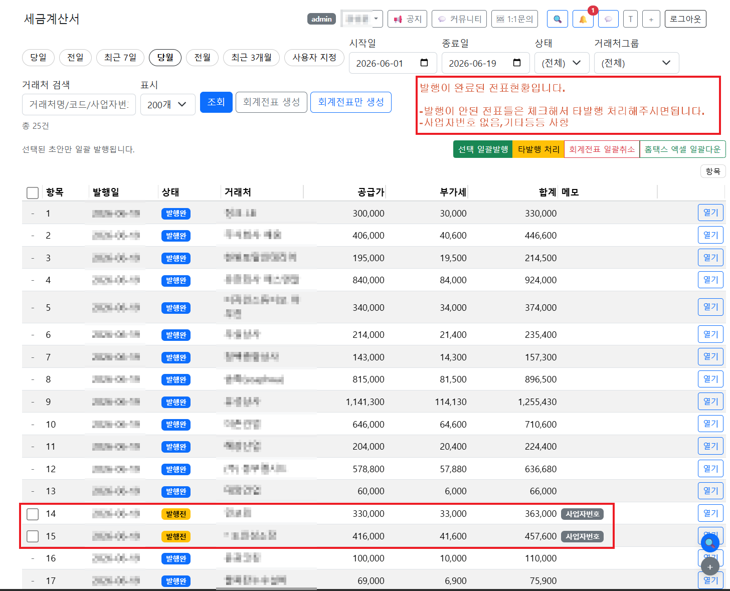Image resolution: width=730 pixels, height=591 pixels.
Task: Open the 1:1문의 SOS button
Action: (x=514, y=19)
